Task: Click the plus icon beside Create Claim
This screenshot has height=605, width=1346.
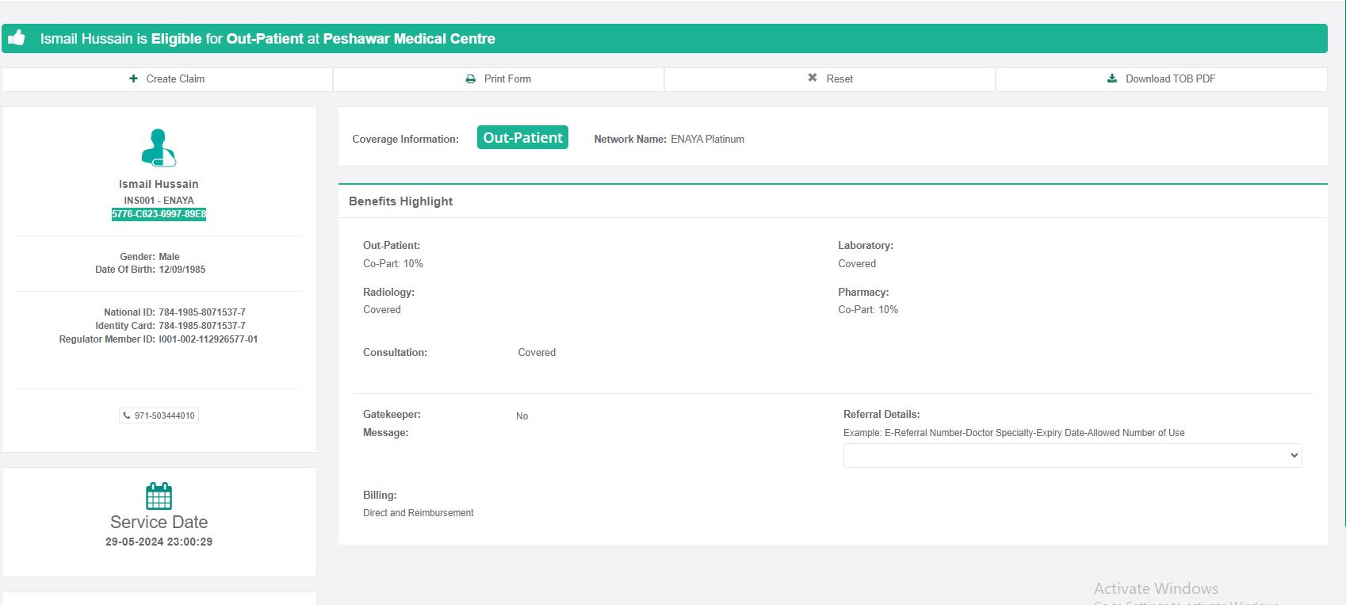Action: [133, 78]
